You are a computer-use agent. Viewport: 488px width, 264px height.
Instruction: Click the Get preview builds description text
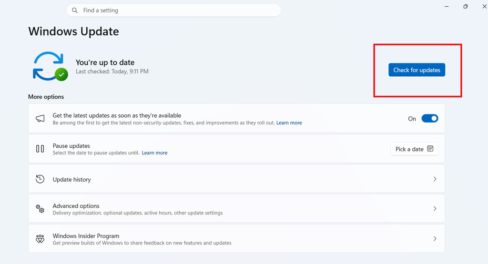tap(142, 243)
